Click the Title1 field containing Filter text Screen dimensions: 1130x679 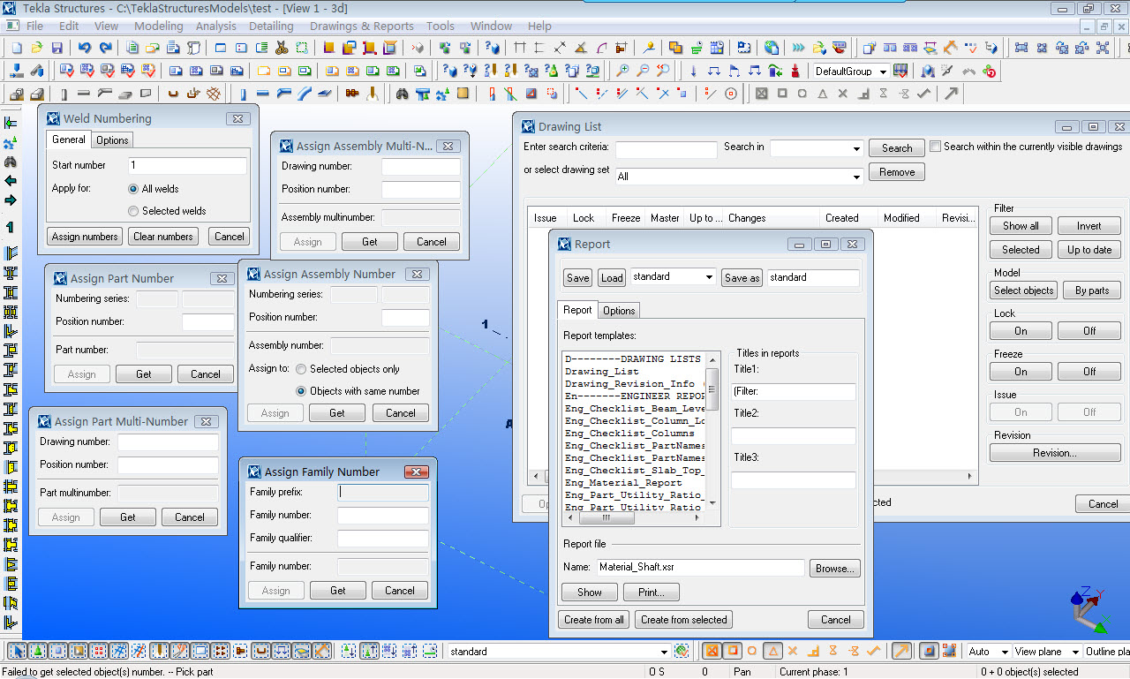794,391
